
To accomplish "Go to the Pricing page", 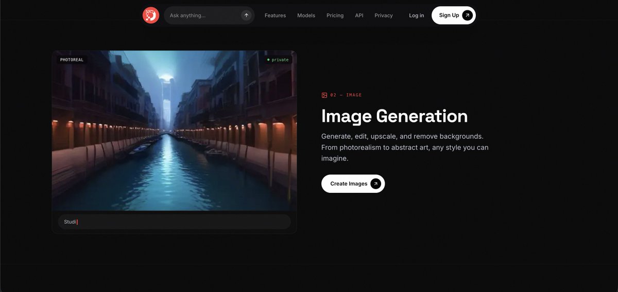I will point(335,15).
